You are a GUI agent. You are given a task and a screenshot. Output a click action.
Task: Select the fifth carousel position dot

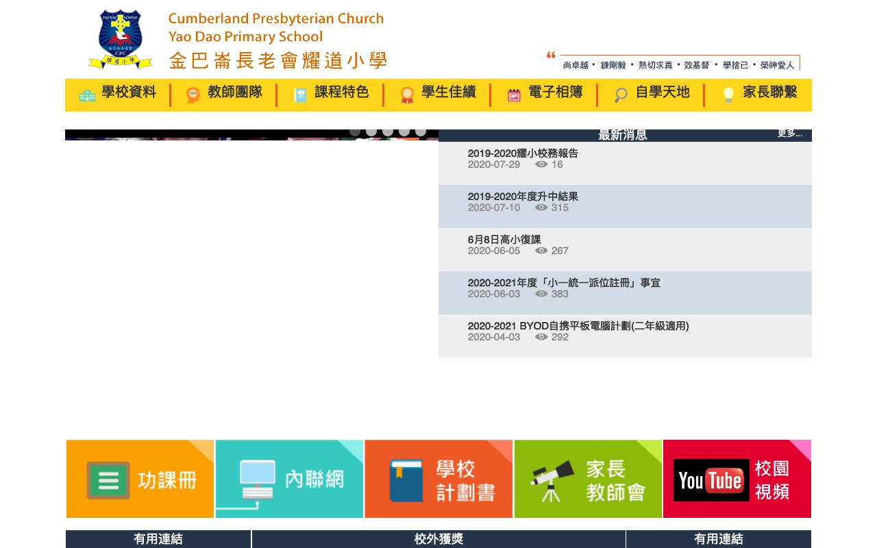tap(421, 132)
